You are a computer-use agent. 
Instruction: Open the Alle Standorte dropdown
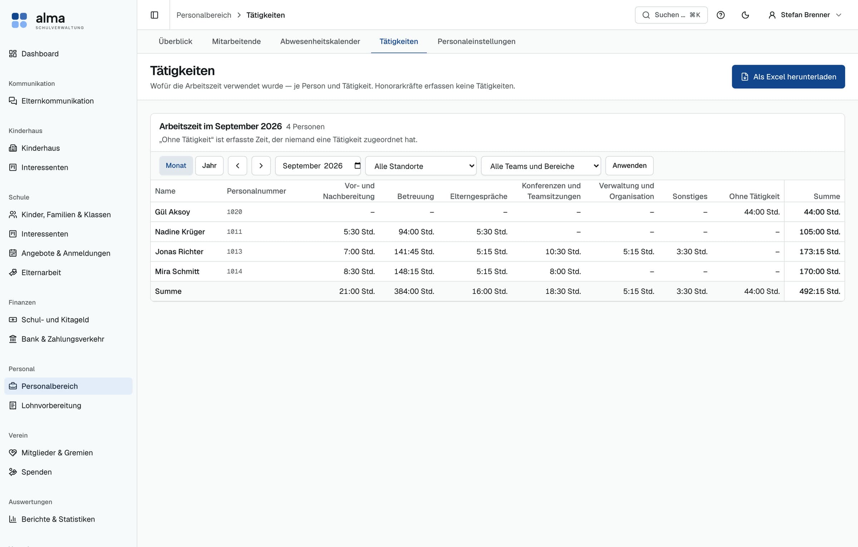point(421,166)
